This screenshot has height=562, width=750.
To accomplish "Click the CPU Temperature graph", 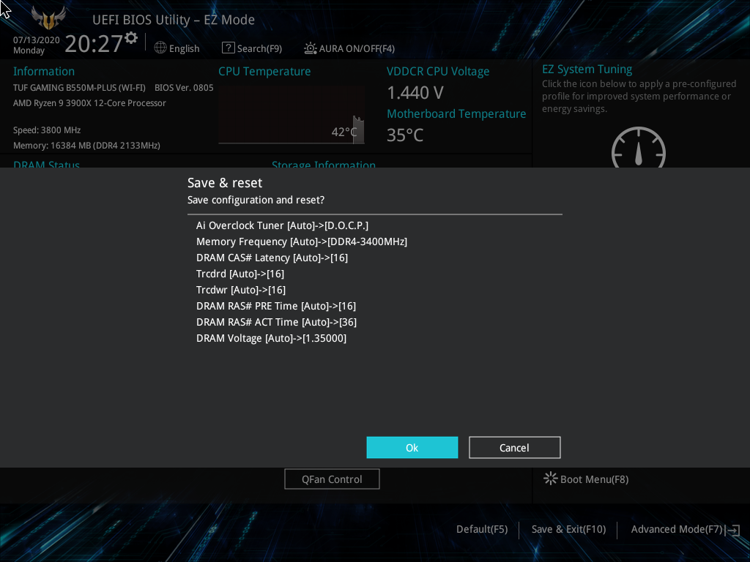I will pos(292,115).
